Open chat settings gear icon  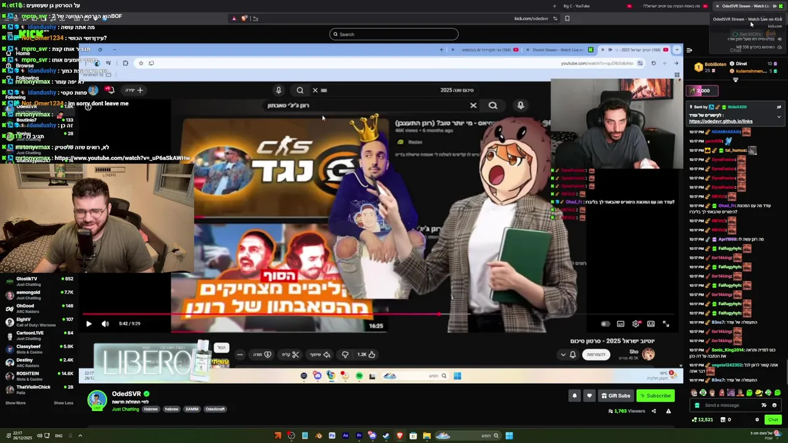[757, 420]
